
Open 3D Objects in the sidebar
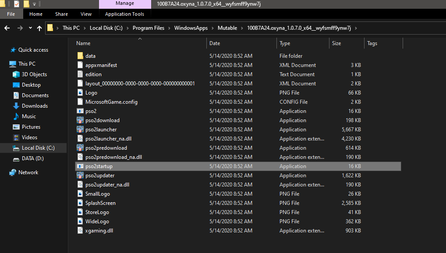coord(35,74)
